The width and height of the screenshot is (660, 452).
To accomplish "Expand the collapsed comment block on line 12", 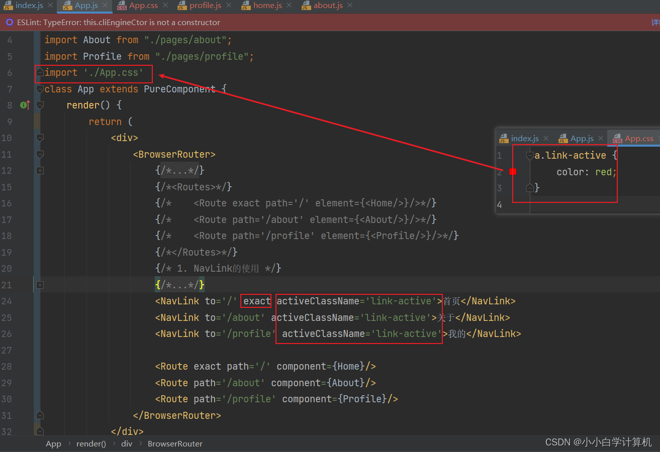I will pos(40,171).
